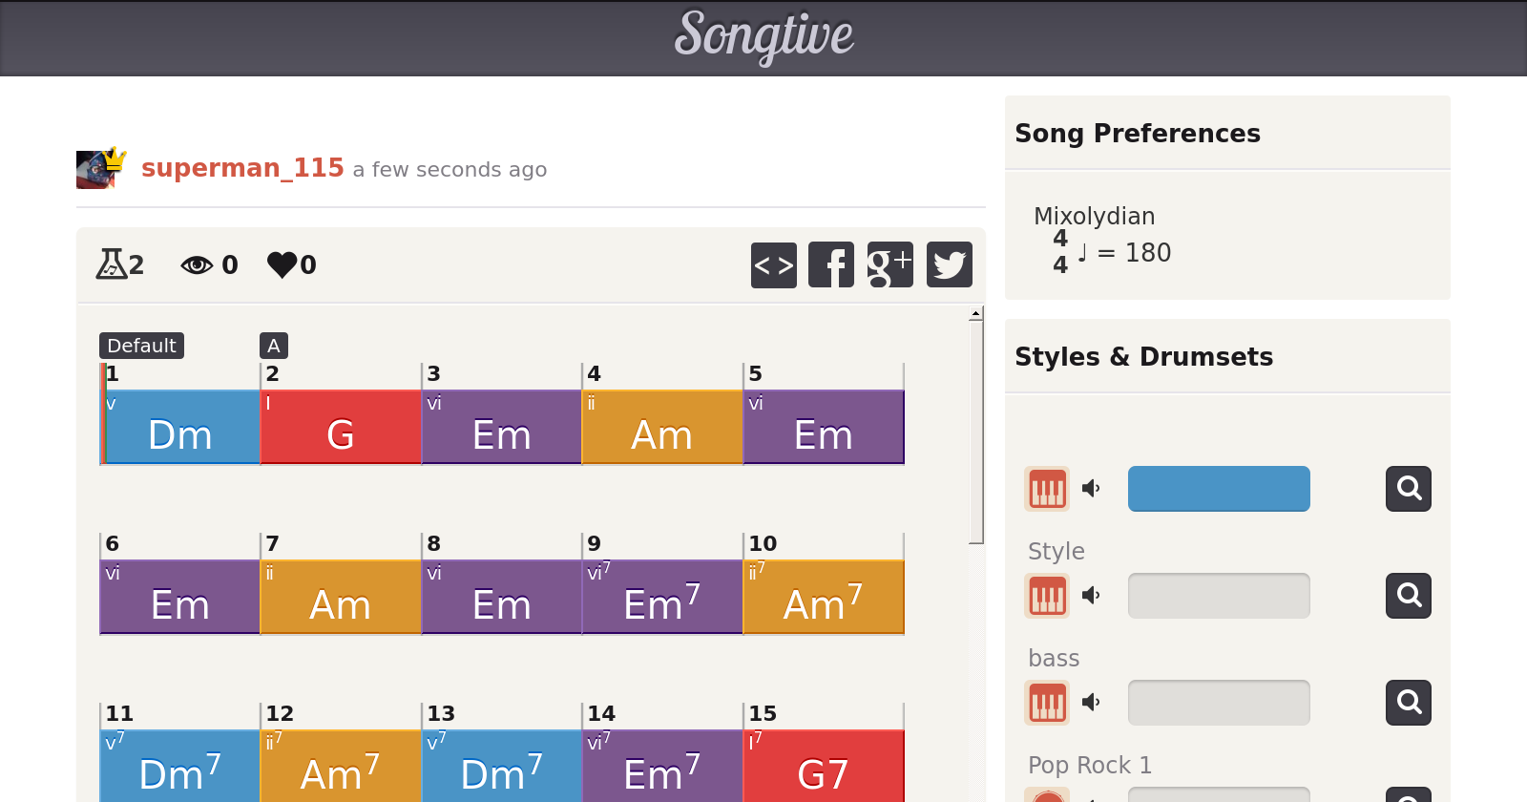Select the A section marker
The height and width of the screenshot is (802, 1527).
tap(274, 346)
